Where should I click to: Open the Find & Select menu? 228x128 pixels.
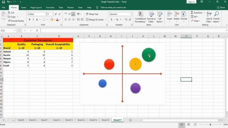point(217,17)
